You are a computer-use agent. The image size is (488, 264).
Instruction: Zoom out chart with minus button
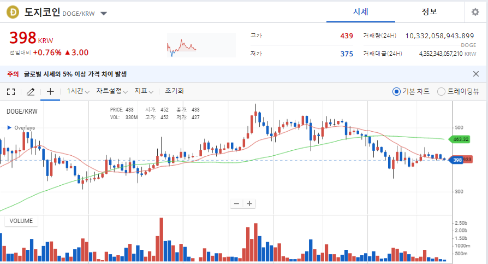[236, 203]
